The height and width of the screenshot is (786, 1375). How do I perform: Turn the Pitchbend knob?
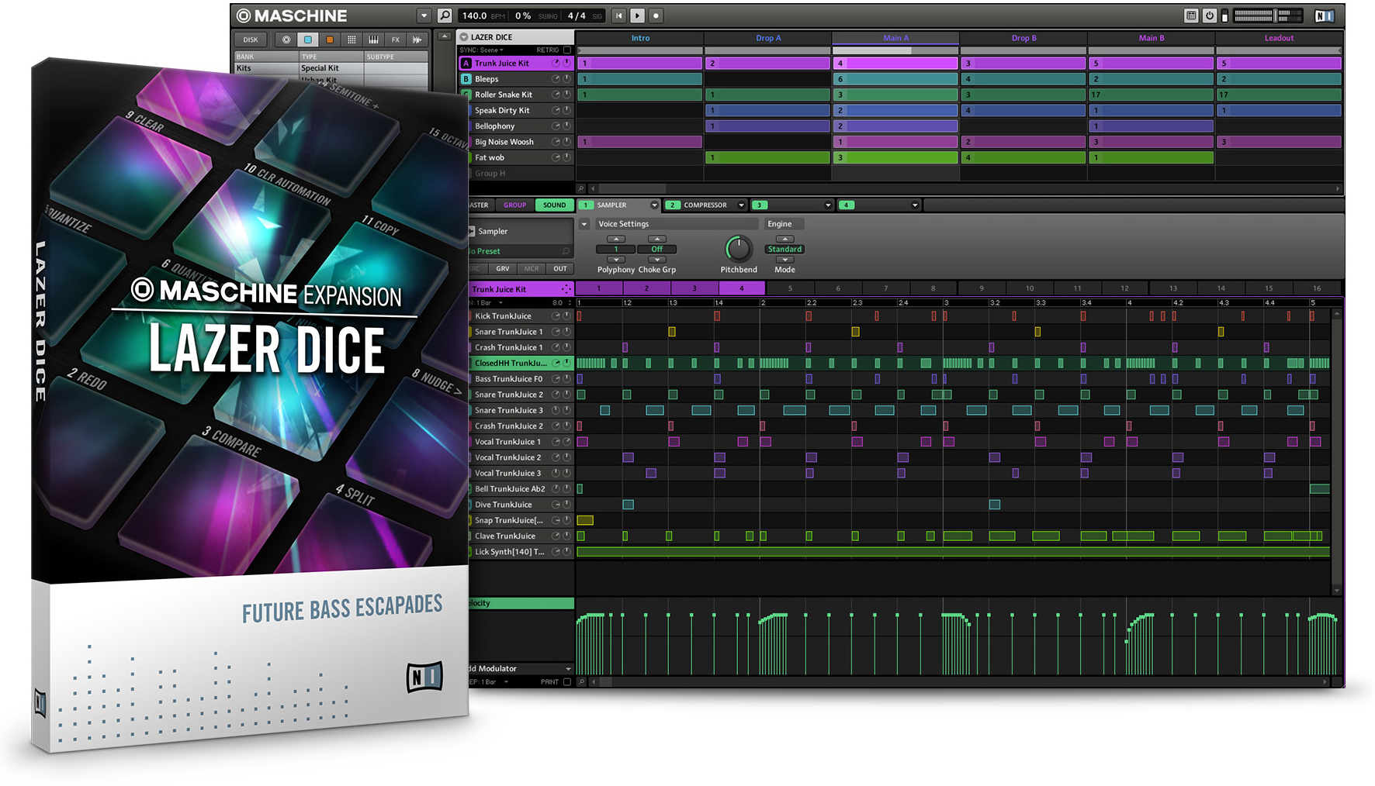click(x=739, y=249)
